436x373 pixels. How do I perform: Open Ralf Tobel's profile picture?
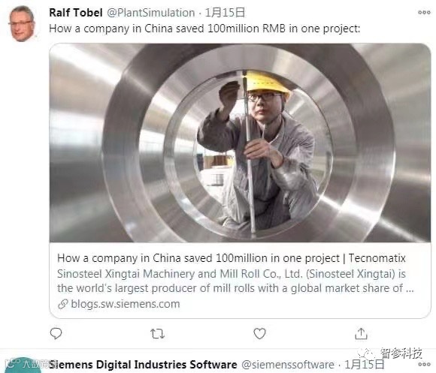(x=23, y=24)
